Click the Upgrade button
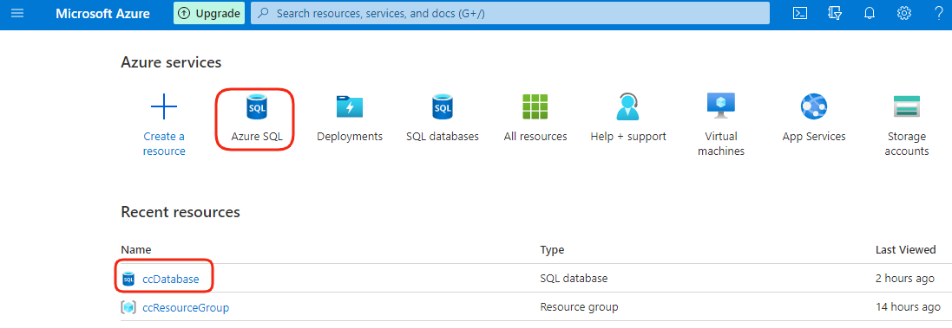The height and width of the screenshot is (328, 952). pos(209,13)
